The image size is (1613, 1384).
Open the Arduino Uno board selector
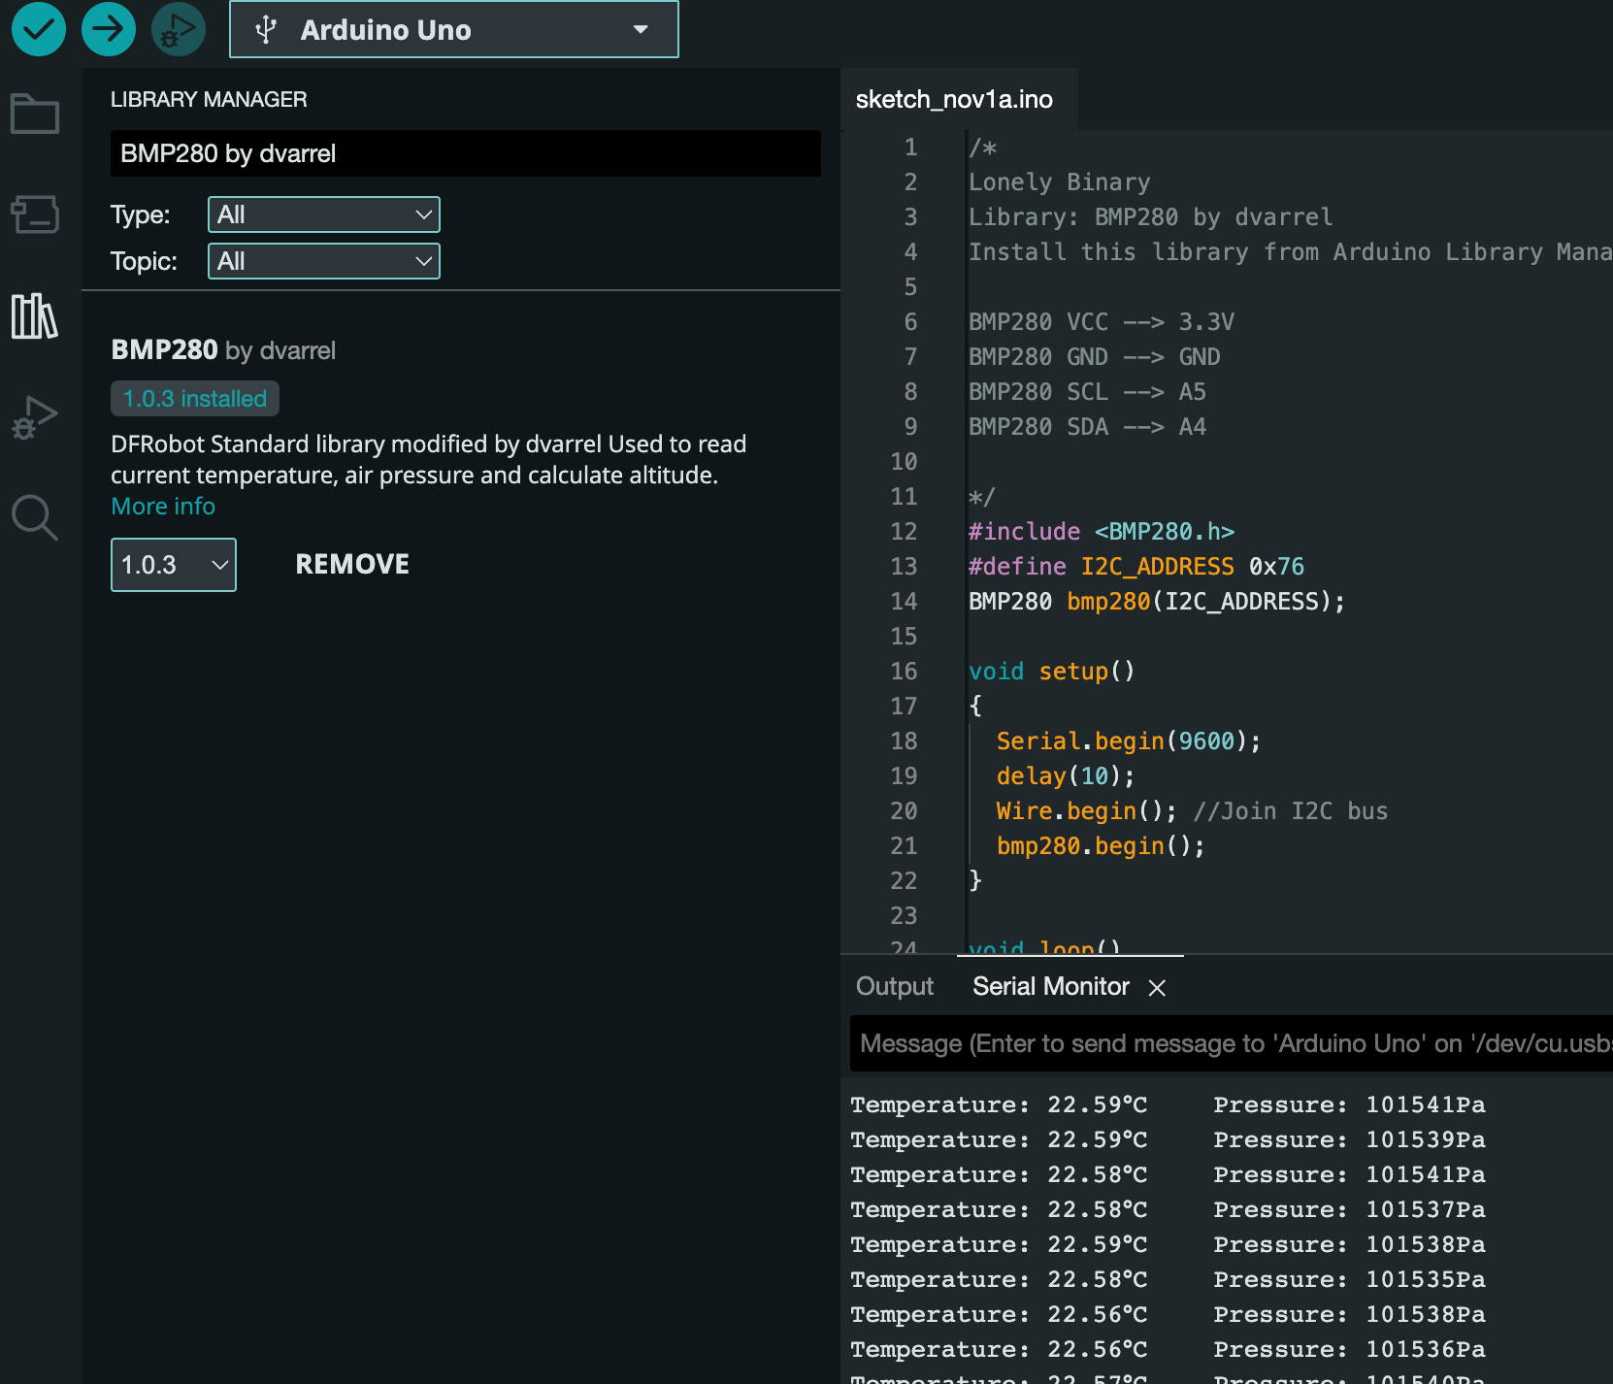pyautogui.click(x=452, y=29)
